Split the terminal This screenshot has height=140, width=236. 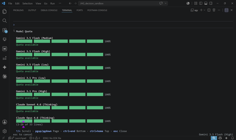tap(209, 10)
